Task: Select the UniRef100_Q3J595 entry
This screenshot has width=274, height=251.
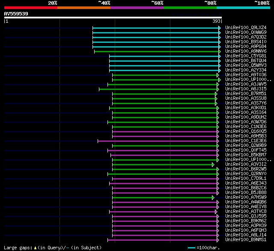Action: point(246,216)
